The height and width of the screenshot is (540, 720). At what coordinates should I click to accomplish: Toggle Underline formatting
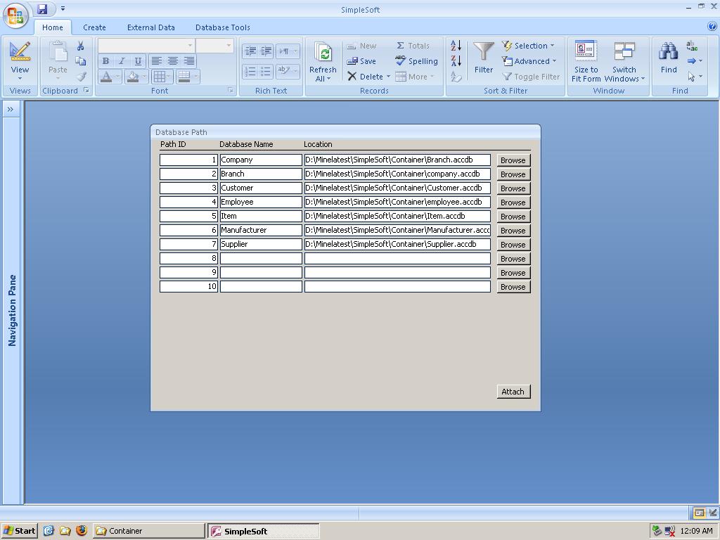pyautogui.click(x=138, y=61)
